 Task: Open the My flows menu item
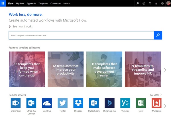pos(20,3)
